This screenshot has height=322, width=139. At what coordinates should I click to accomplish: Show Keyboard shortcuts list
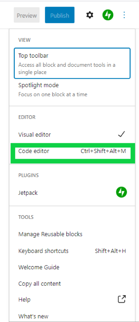72,251
